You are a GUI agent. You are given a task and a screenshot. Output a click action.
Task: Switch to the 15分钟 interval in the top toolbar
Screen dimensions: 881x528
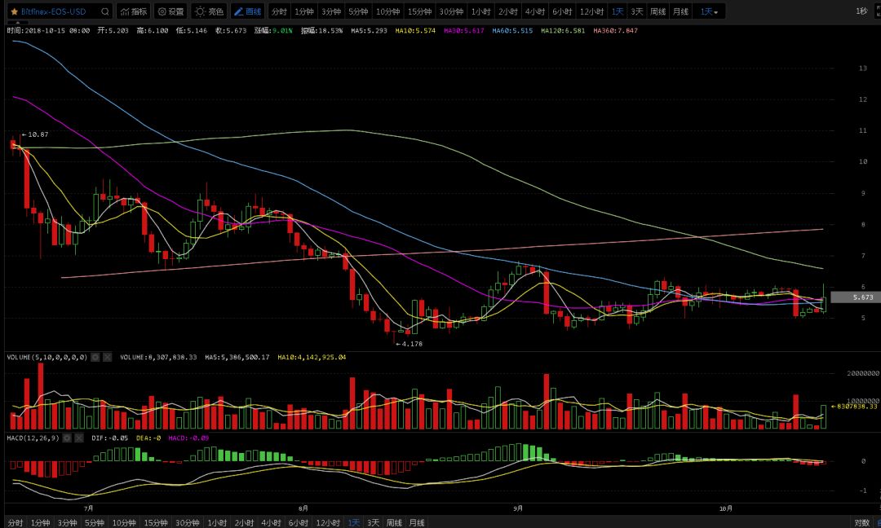[420, 11]
